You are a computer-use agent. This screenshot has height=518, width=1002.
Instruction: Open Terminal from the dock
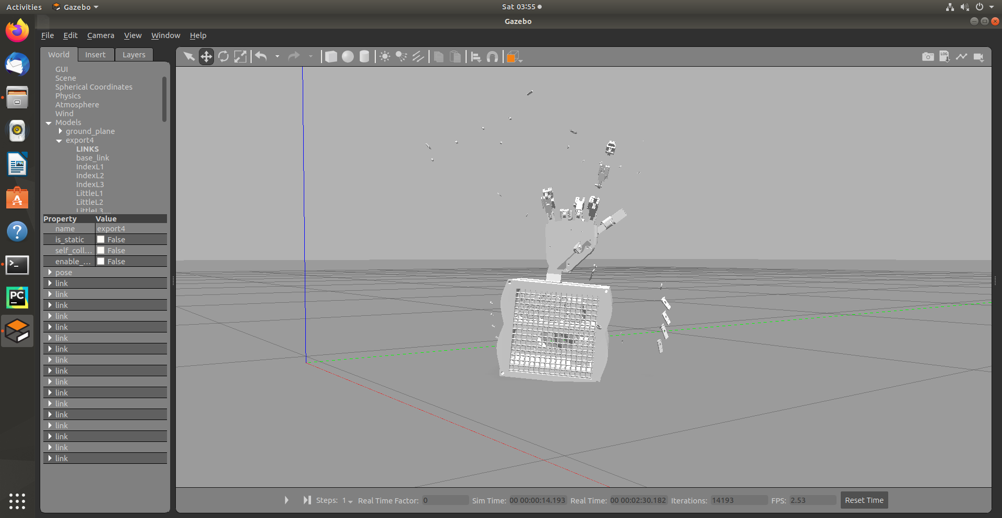click(17, 265)
